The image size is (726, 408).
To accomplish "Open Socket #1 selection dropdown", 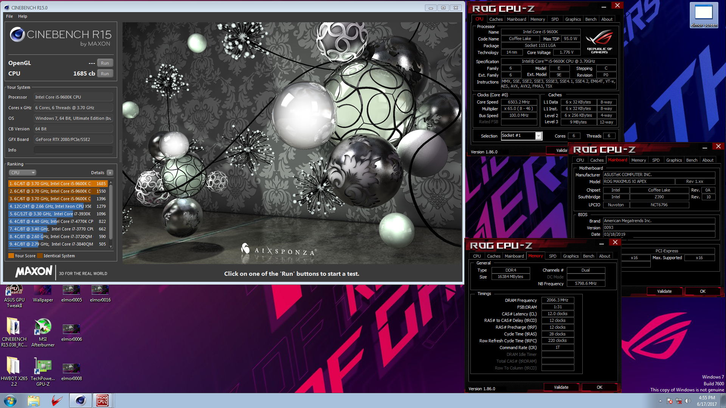I will coord(522,136).
